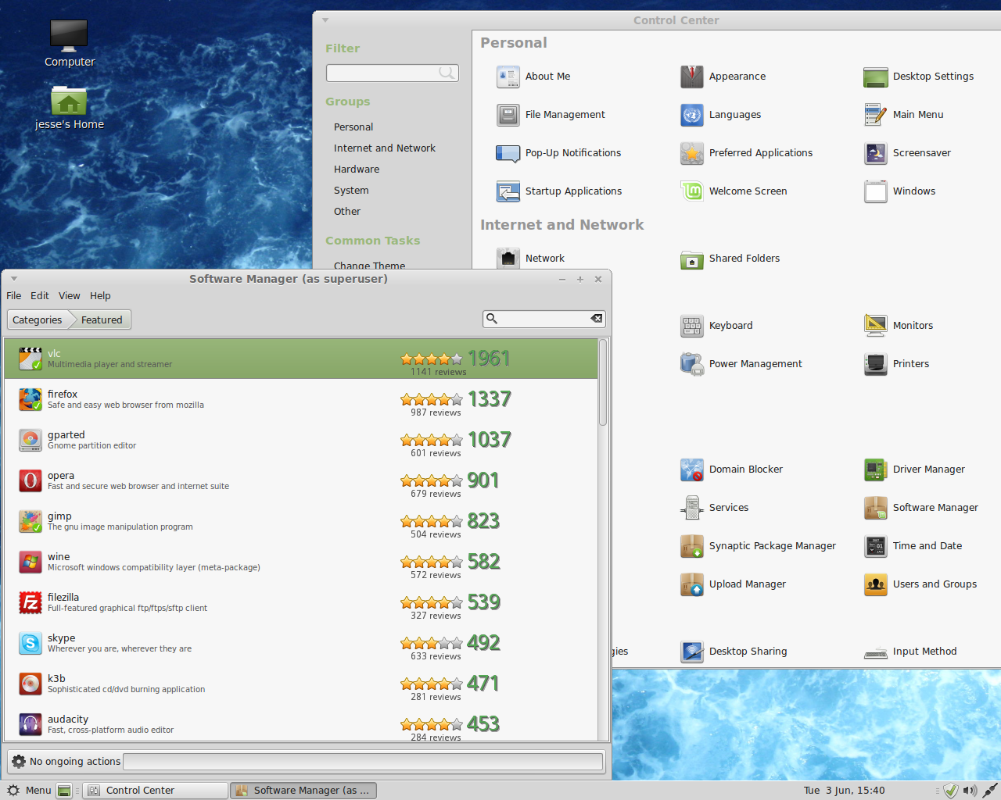Image resolution: width=1001 pixels, height=800 pixels.
Task: Click the Change Theme common task
Action: coord(370,266)
